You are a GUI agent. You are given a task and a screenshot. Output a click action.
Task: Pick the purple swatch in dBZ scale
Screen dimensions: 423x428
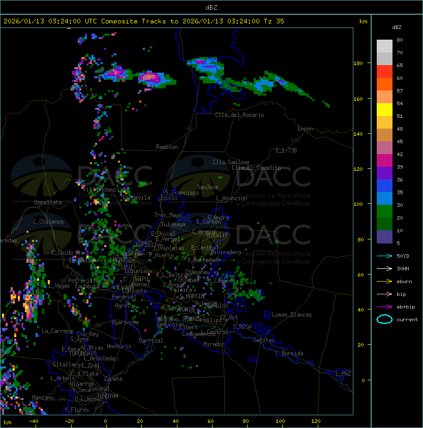coord(384,173)
